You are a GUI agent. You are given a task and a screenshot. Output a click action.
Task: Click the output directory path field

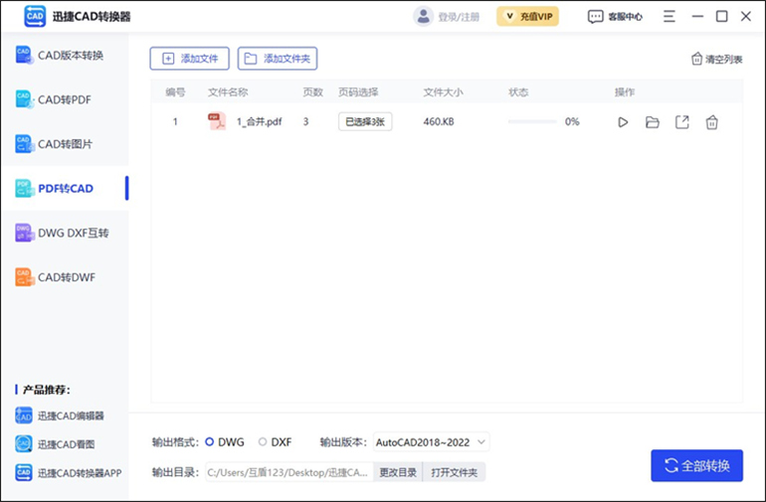289,472
